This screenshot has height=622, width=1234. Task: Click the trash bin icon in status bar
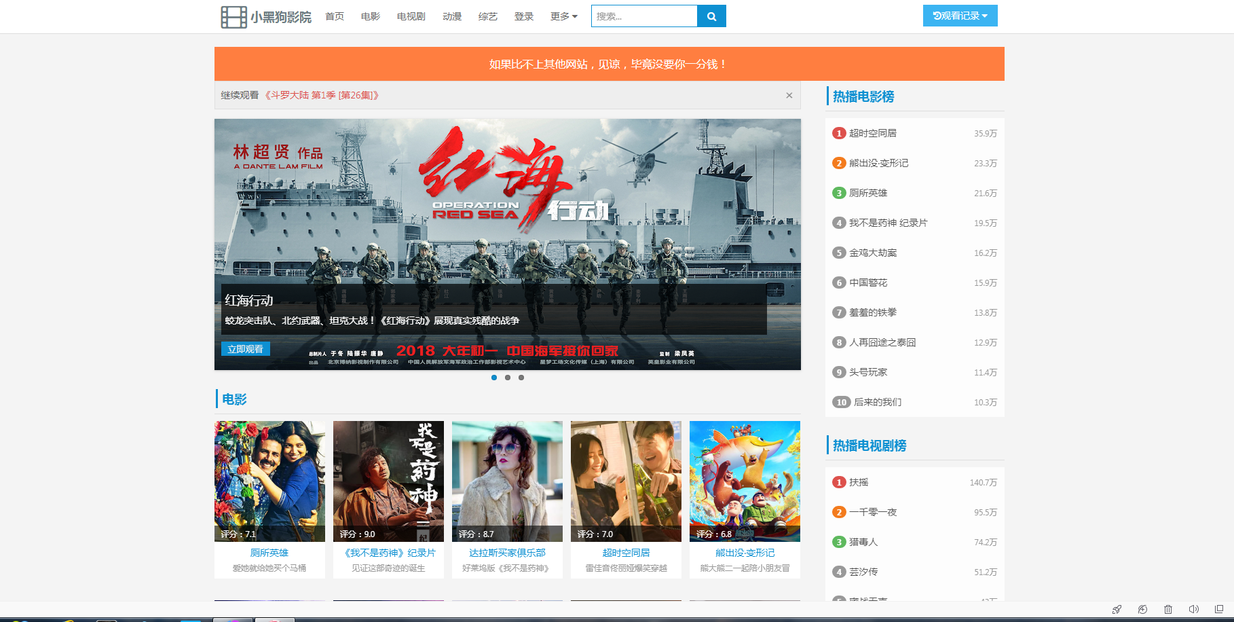pyautogui.click(x=1167, y=609)
